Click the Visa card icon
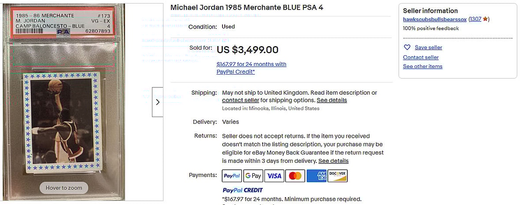The height and width of the screenshot is (205, 520). (274, 176)
